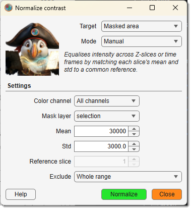This screenshot has height=210, width=192.
Task: Expand the Mask layer dropdown showing selection
Action: point(107,116)
